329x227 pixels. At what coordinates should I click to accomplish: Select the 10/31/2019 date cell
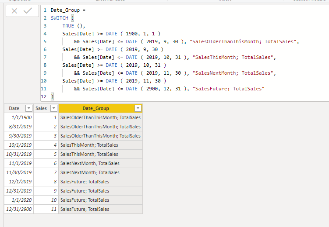(19, 154)
